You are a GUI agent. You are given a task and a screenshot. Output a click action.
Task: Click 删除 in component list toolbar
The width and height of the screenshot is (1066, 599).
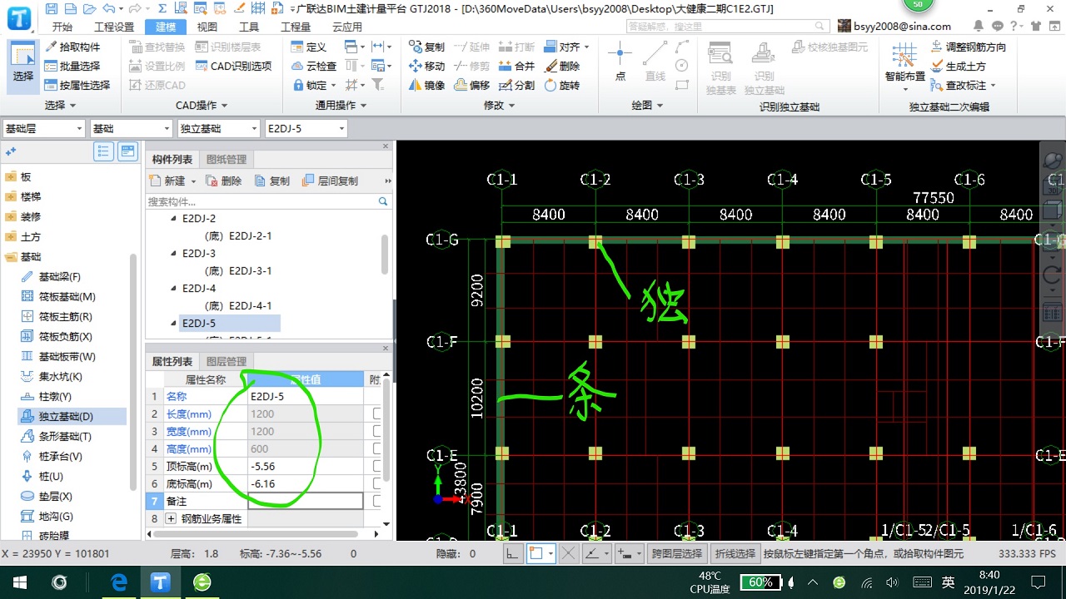tap(224, 181)
